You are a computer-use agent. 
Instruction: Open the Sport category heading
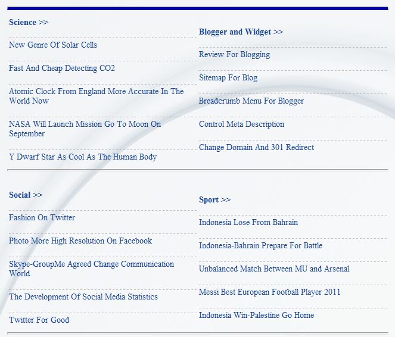tap(214, 199)
